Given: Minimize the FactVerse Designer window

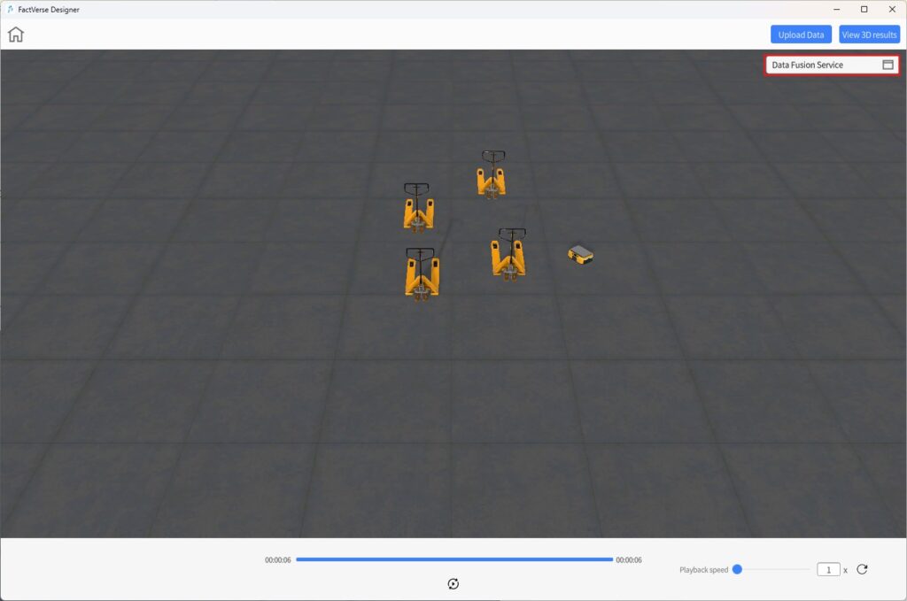Looking at the screenshot, I should click(x=837, y=9).
